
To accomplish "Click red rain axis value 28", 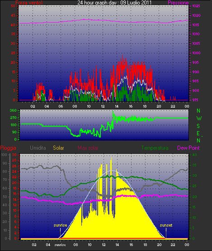I will point(14,161).
